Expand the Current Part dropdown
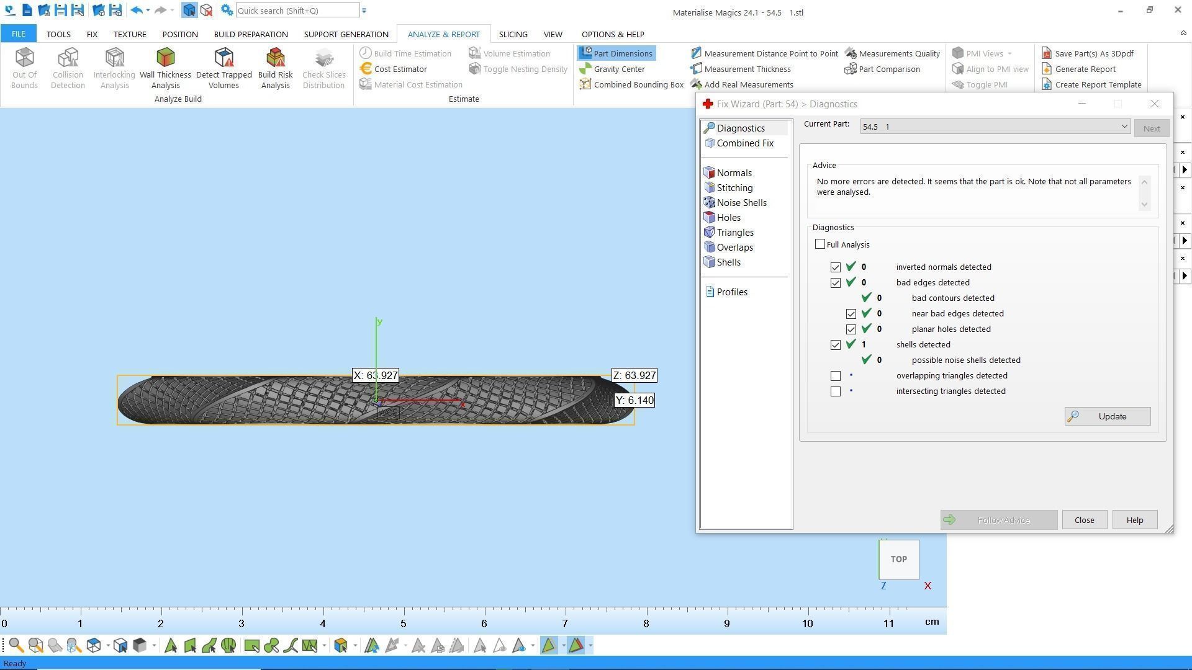The width and height of the screenshot is (1192, 670). coord(1124,127)
